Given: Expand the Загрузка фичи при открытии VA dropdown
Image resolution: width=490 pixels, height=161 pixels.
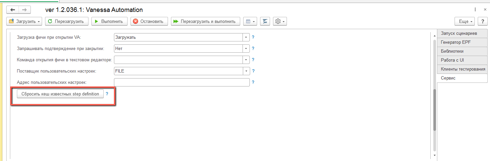Looking at the screenshot, I should coord(246,37).
